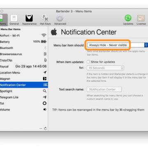This screenshot has height=148, width=148.
Task: Open the License toolbar item
Action: (141, 20)
